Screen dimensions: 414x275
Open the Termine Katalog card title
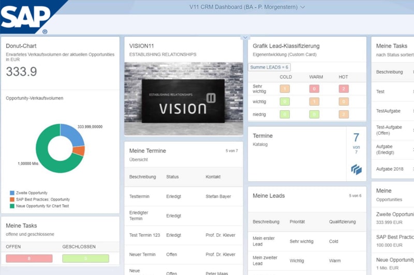[263, 136]
